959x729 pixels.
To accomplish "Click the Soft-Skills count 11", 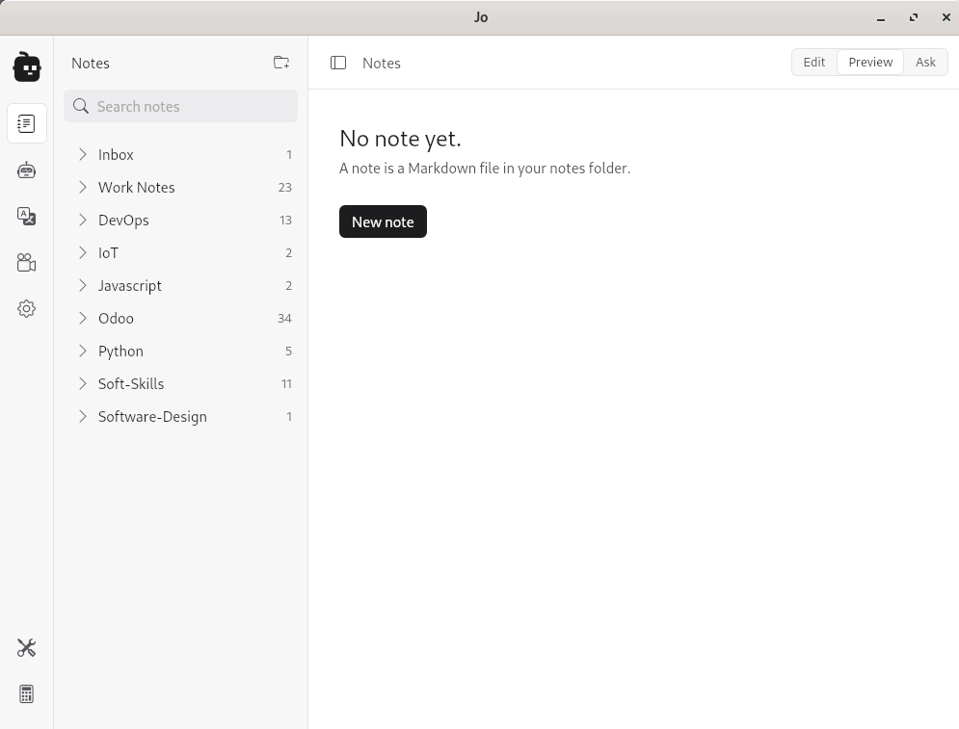I will pos(286,383).
